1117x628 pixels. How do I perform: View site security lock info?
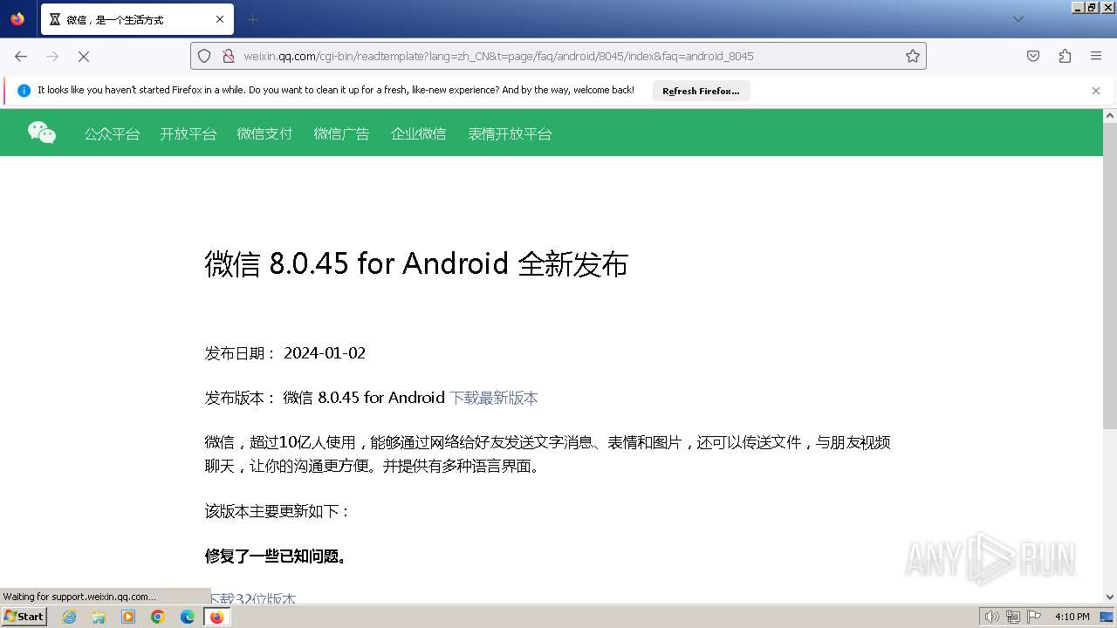[228, 56]
